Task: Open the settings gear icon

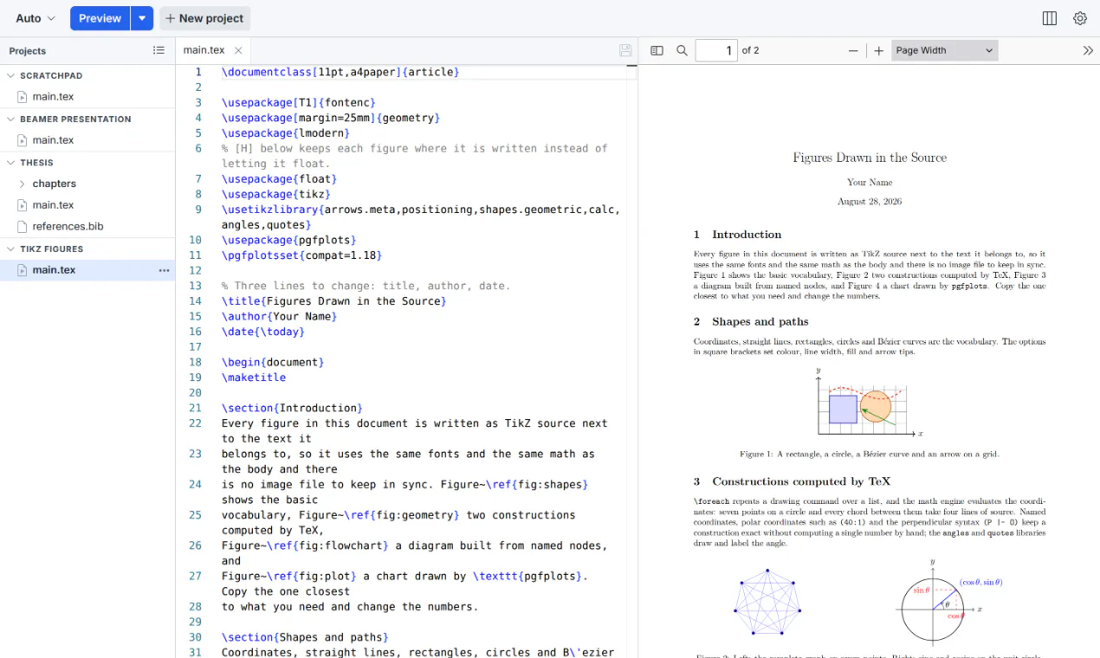Action: (1080, 18)
